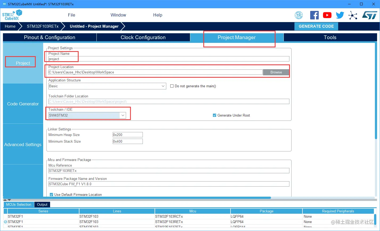The width and height of the screenshot is (380, 231).
Task: Toggle Do not generate the main() checkbox
Action: coord(172,86)
